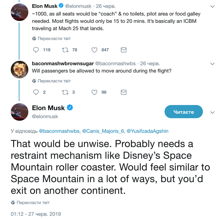
Task: Share baconmashwbrownsugar's tweet via envelope icon
Action: (123, 92)
